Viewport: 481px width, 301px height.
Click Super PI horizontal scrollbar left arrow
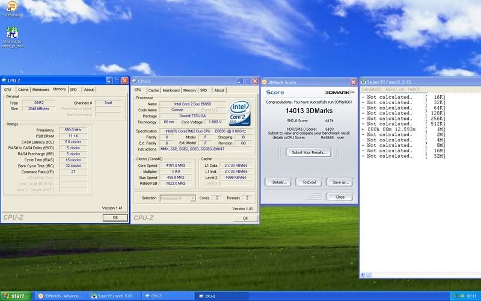[363, 275]
